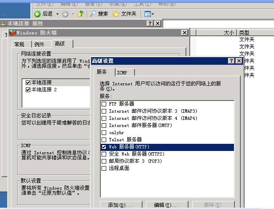
Task: Select the Web 服务器 (HTTP) service row
Action: click(x=167, y=147)
